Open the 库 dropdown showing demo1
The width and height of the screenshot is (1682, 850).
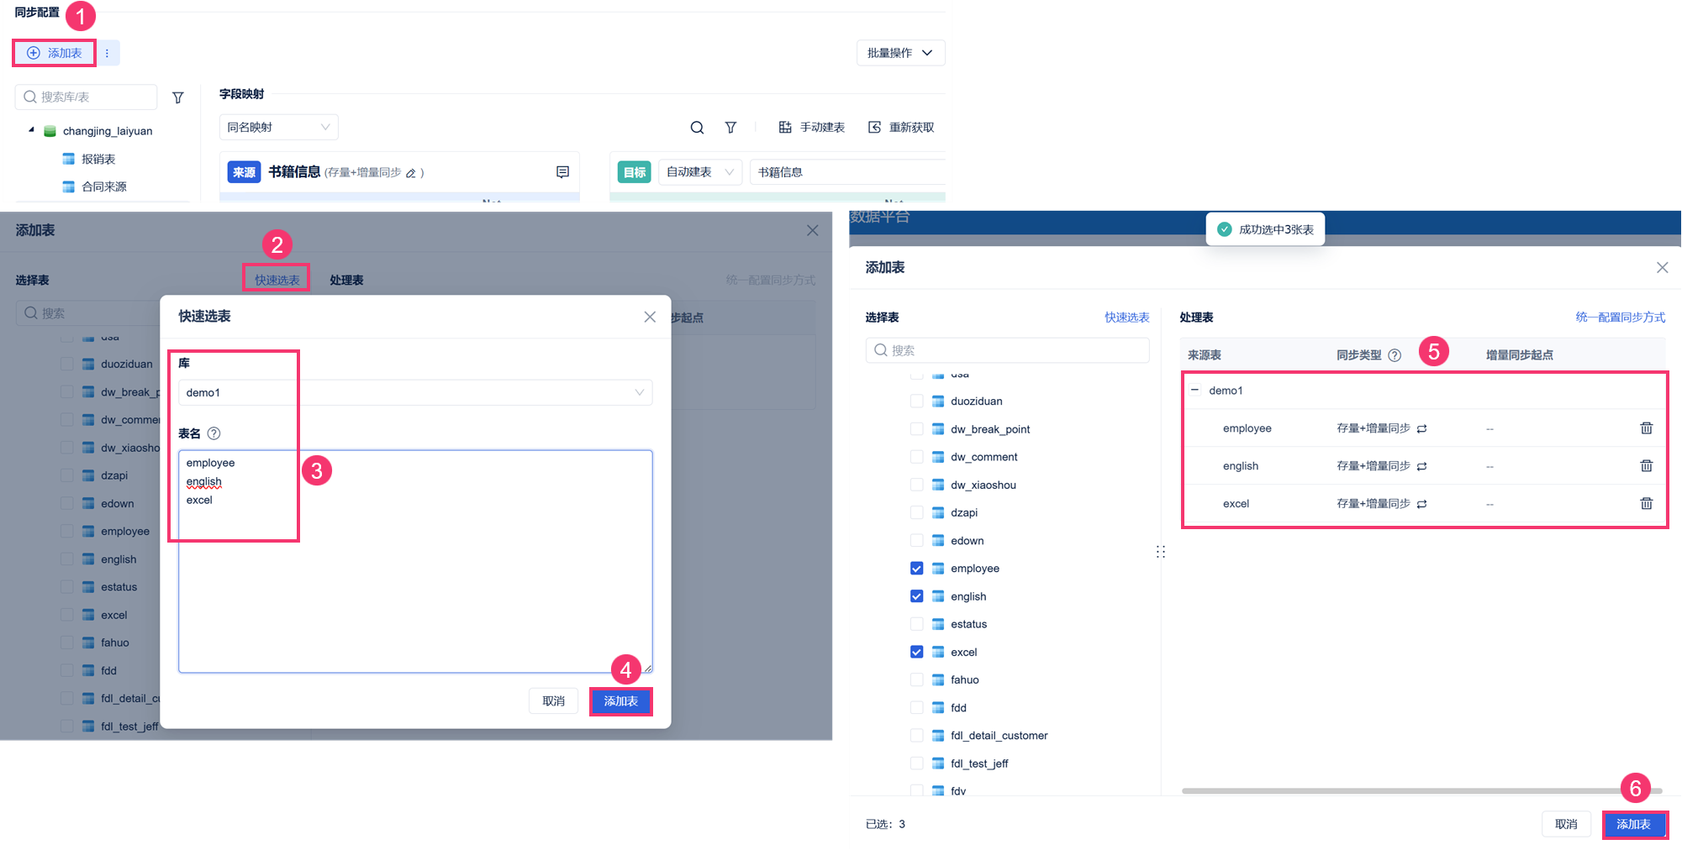415,393
